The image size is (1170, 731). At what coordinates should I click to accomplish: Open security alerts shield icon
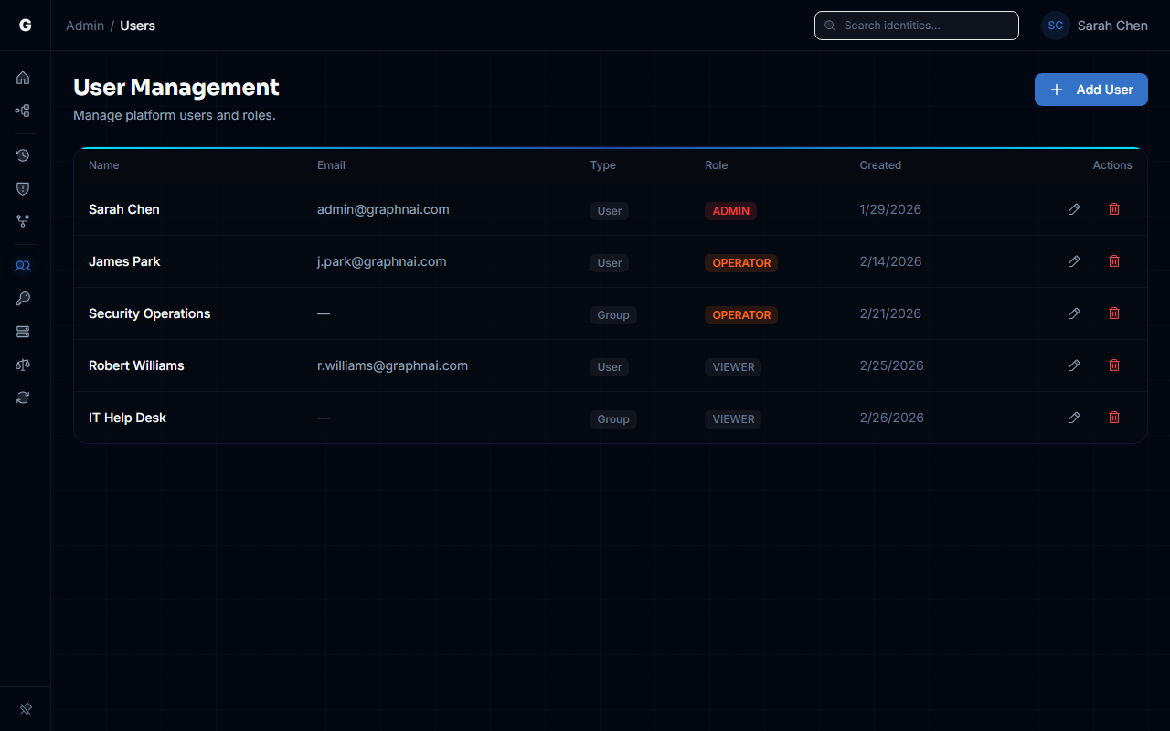coord(23,188)
